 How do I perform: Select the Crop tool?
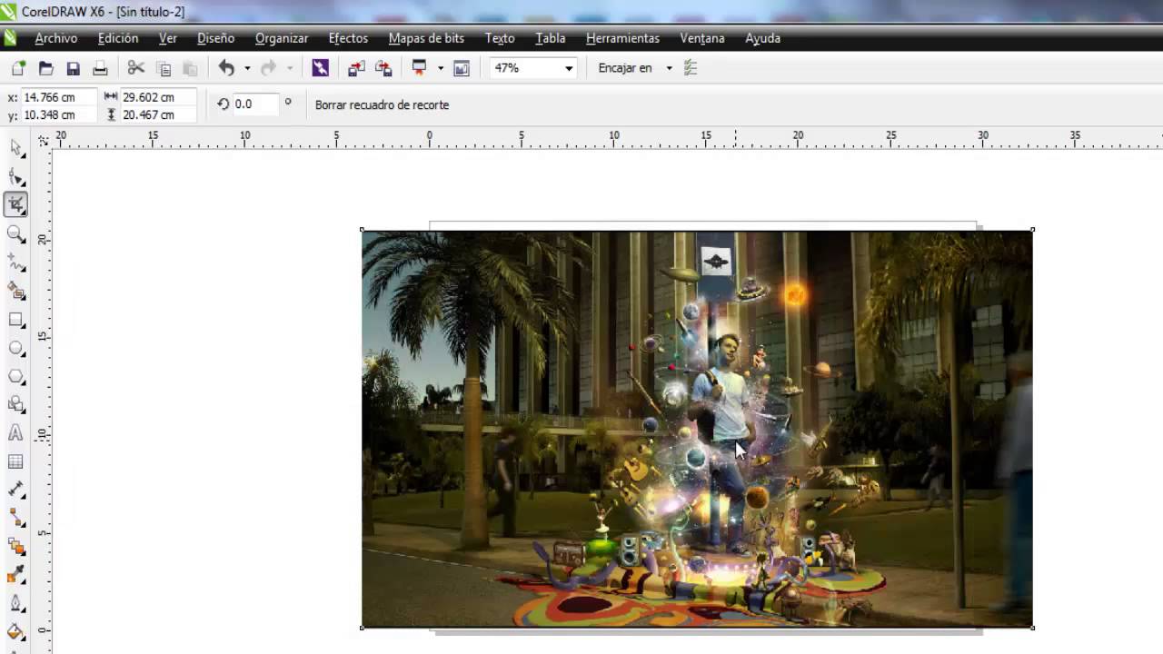tap(15, 205)
